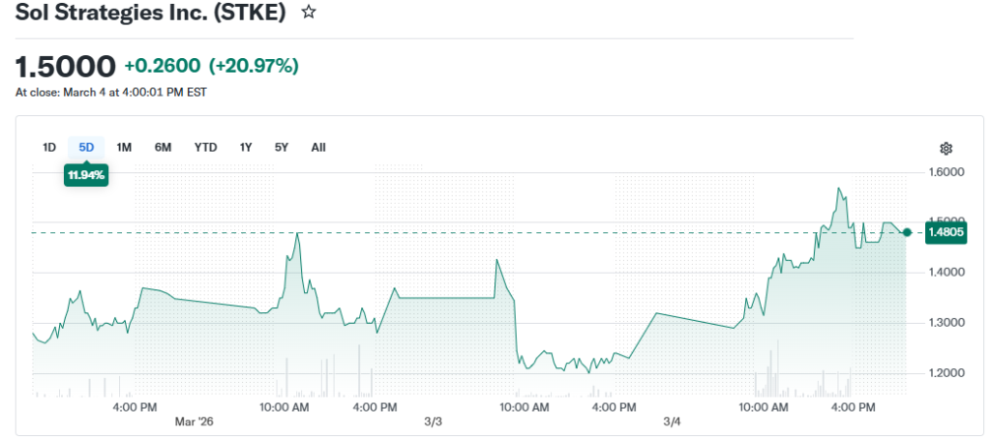Image resolution: width=991 pixels, height=439 pixels.
Task: Click the 1.6000 y-axis price label
Action: (946, 172)
